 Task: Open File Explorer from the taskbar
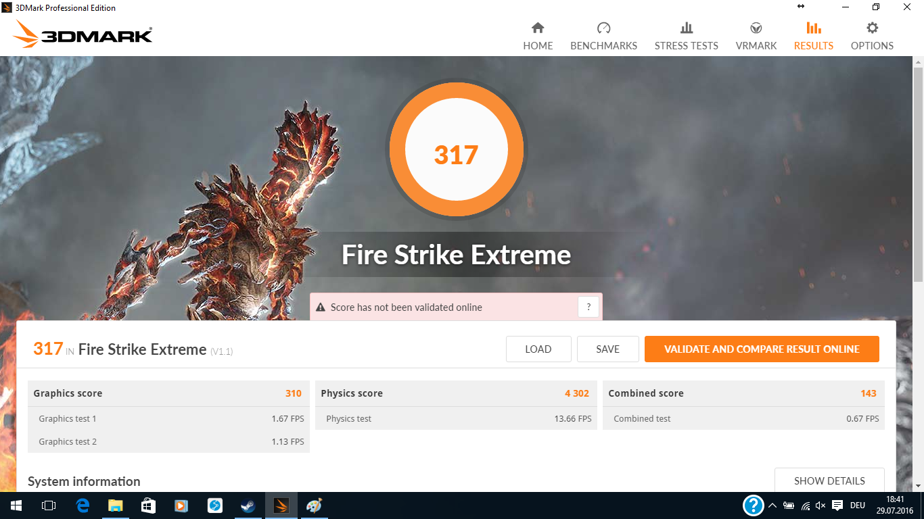(x=115, y=505)
